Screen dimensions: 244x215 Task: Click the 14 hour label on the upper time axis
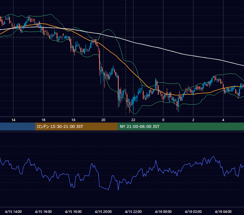pos(13,120)
